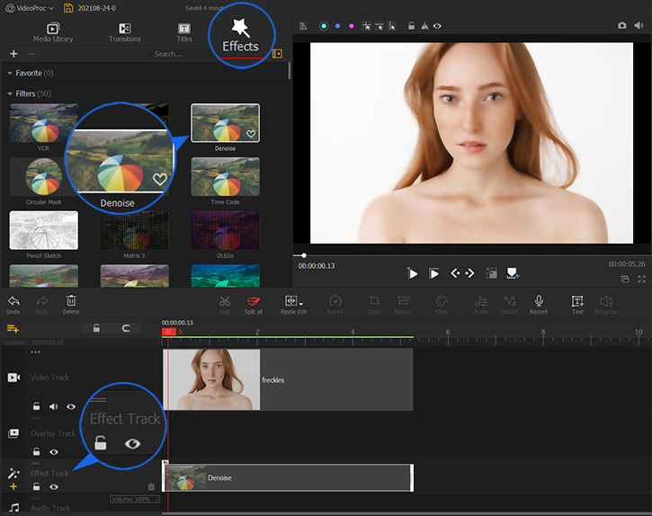Expand the Favorite section
The width and height of the screenshot is (652, 516).
10,73
